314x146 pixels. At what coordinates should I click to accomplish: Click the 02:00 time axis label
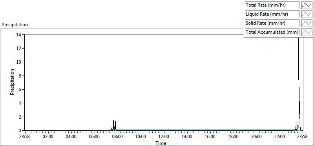48,137
